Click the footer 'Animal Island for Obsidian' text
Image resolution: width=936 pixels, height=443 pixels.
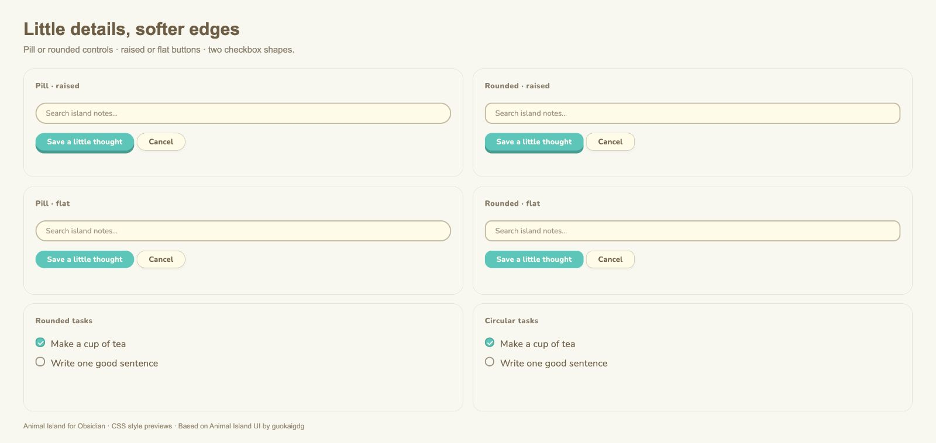tap(64, 426)
